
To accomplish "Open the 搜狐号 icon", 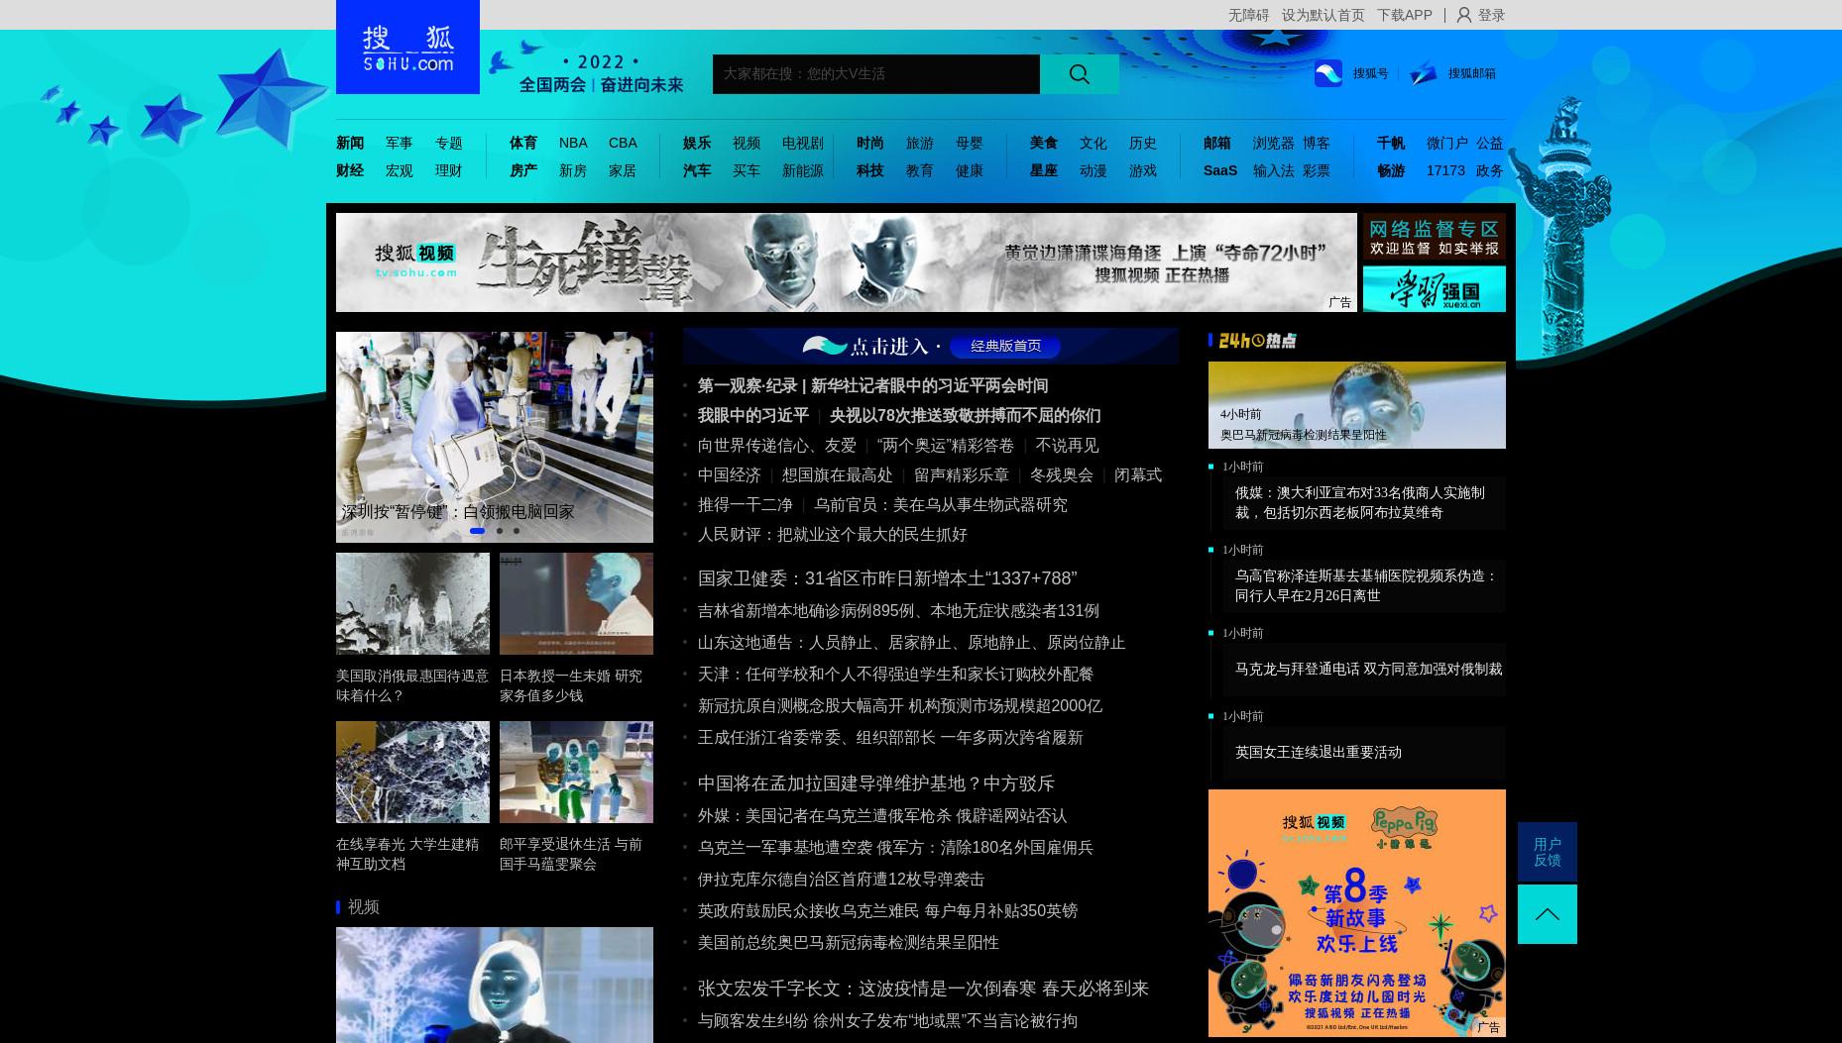I will click(x=1328, y=73).
